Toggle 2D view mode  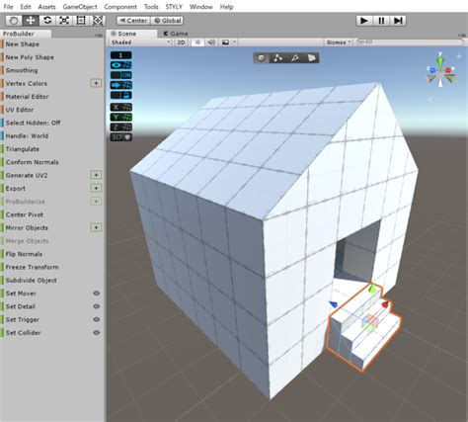[x=181, y=42]
